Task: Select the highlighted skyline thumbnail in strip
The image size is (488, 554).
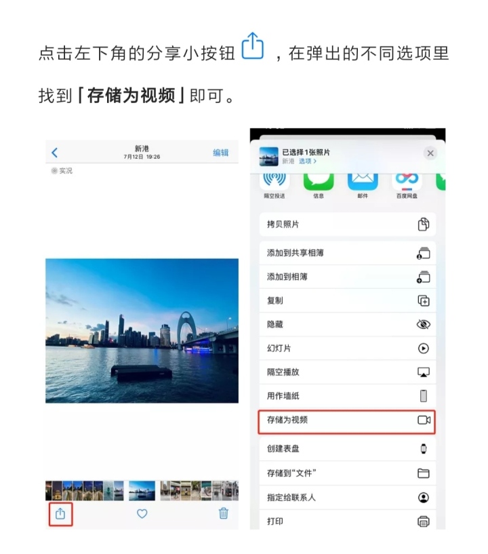Action: pyautogui.click(x=142, y=491)
